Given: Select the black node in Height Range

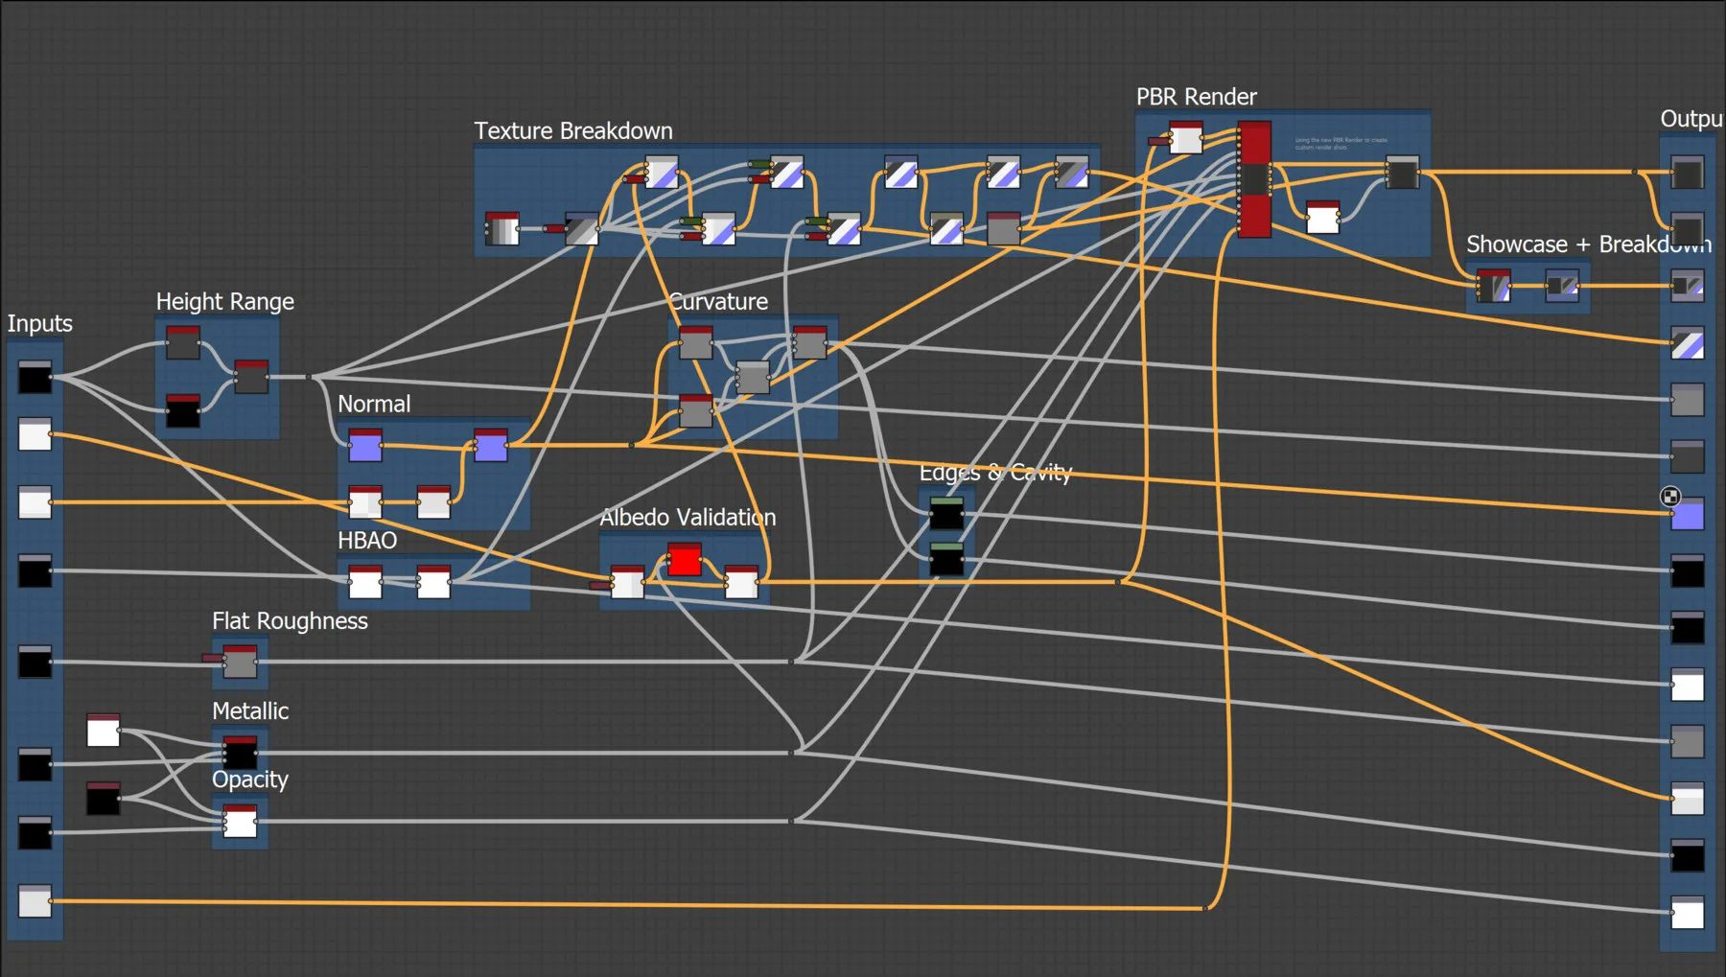Looking at the screenshot, I should 183,410.
